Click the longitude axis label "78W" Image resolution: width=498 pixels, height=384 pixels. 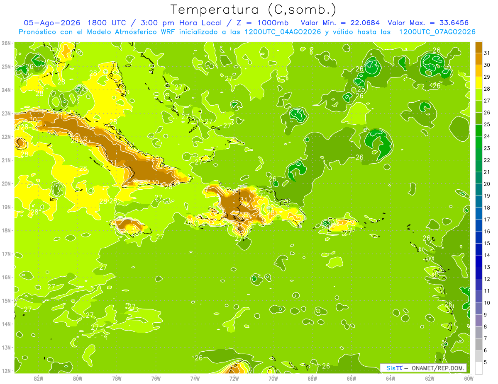117,378
